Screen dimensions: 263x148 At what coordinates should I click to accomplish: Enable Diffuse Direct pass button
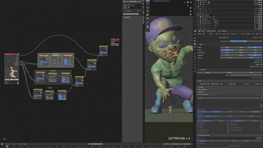227,48
